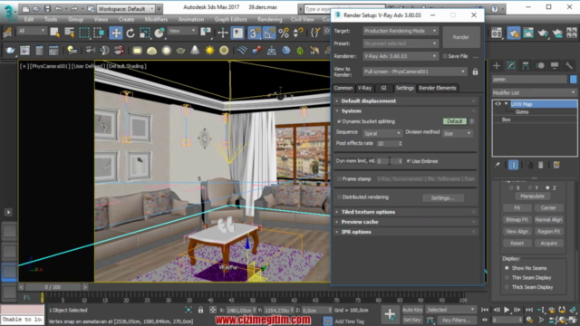Pin the modifier stack
The image size is (580, 326).
498,165
